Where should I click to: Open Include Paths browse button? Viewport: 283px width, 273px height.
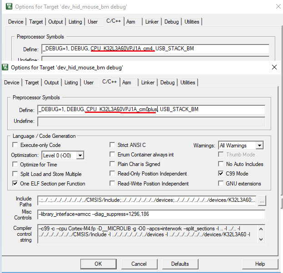point(263,200)
